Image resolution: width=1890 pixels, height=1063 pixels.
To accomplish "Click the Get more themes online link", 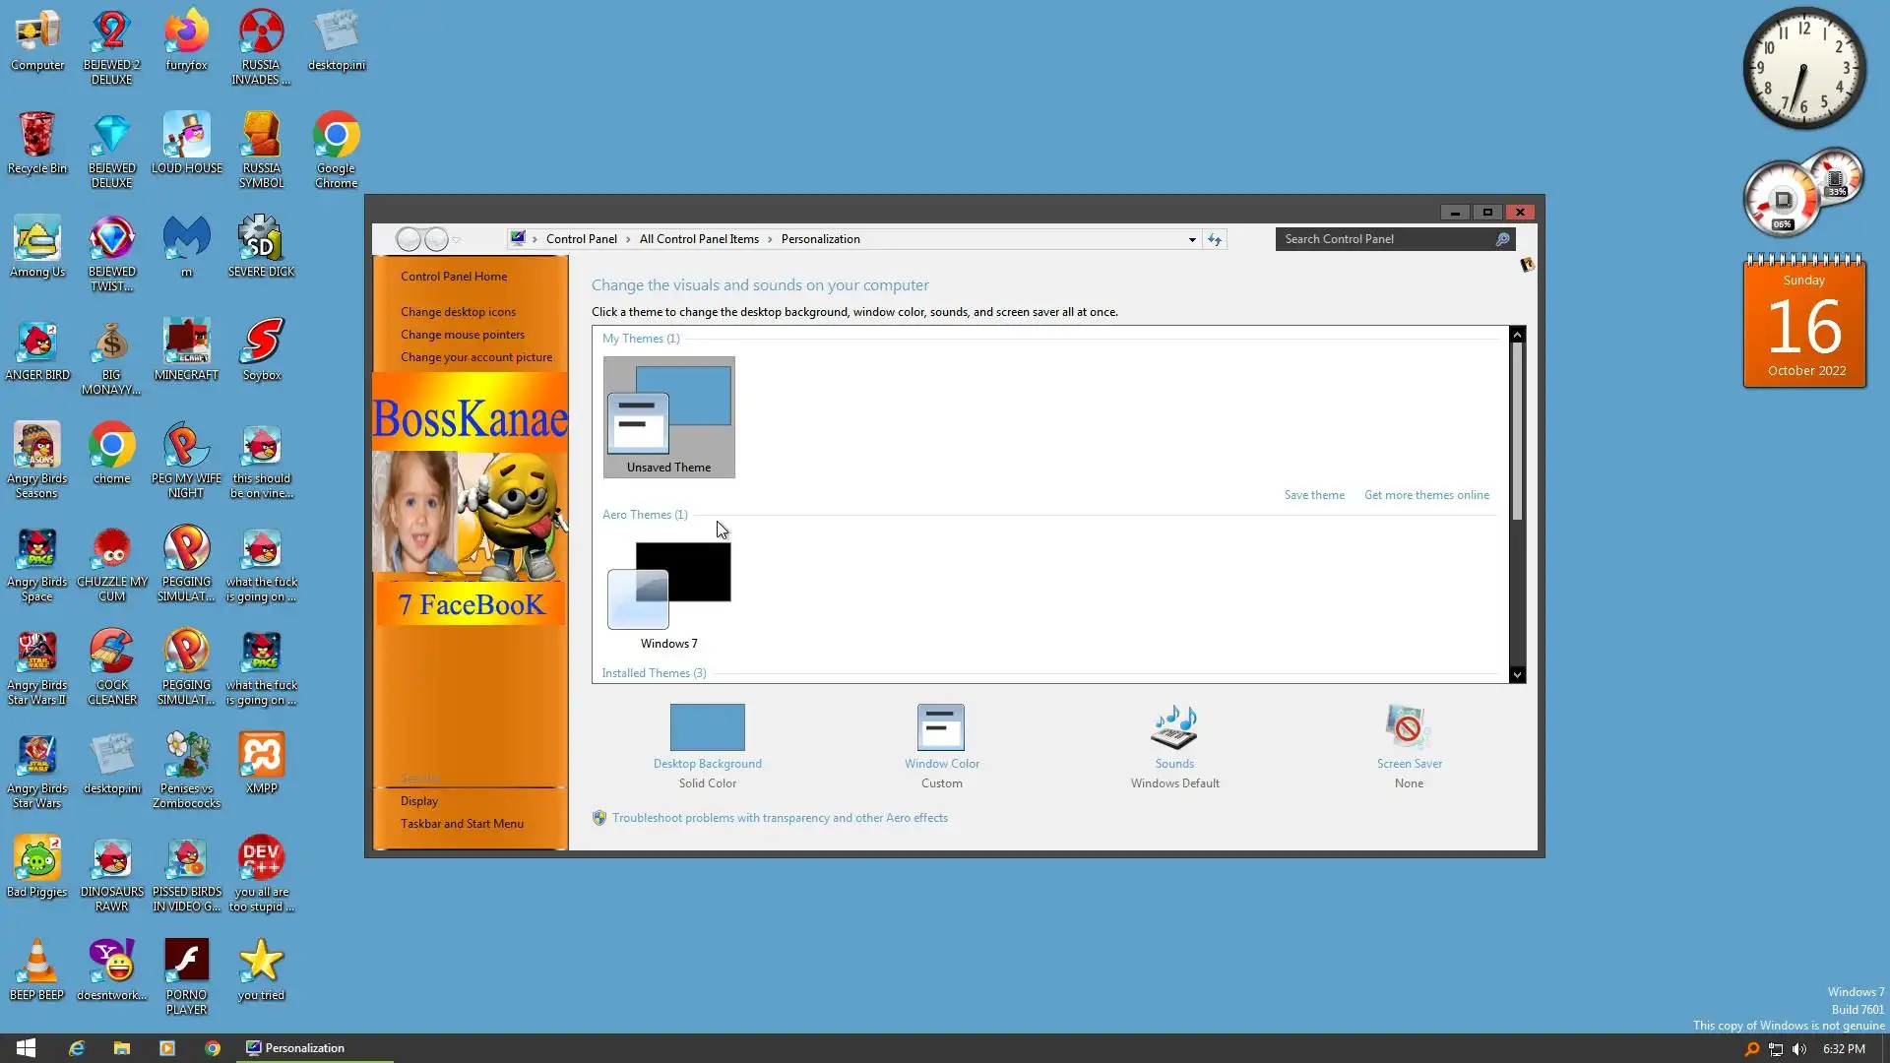I will (x=1425, y=495).
